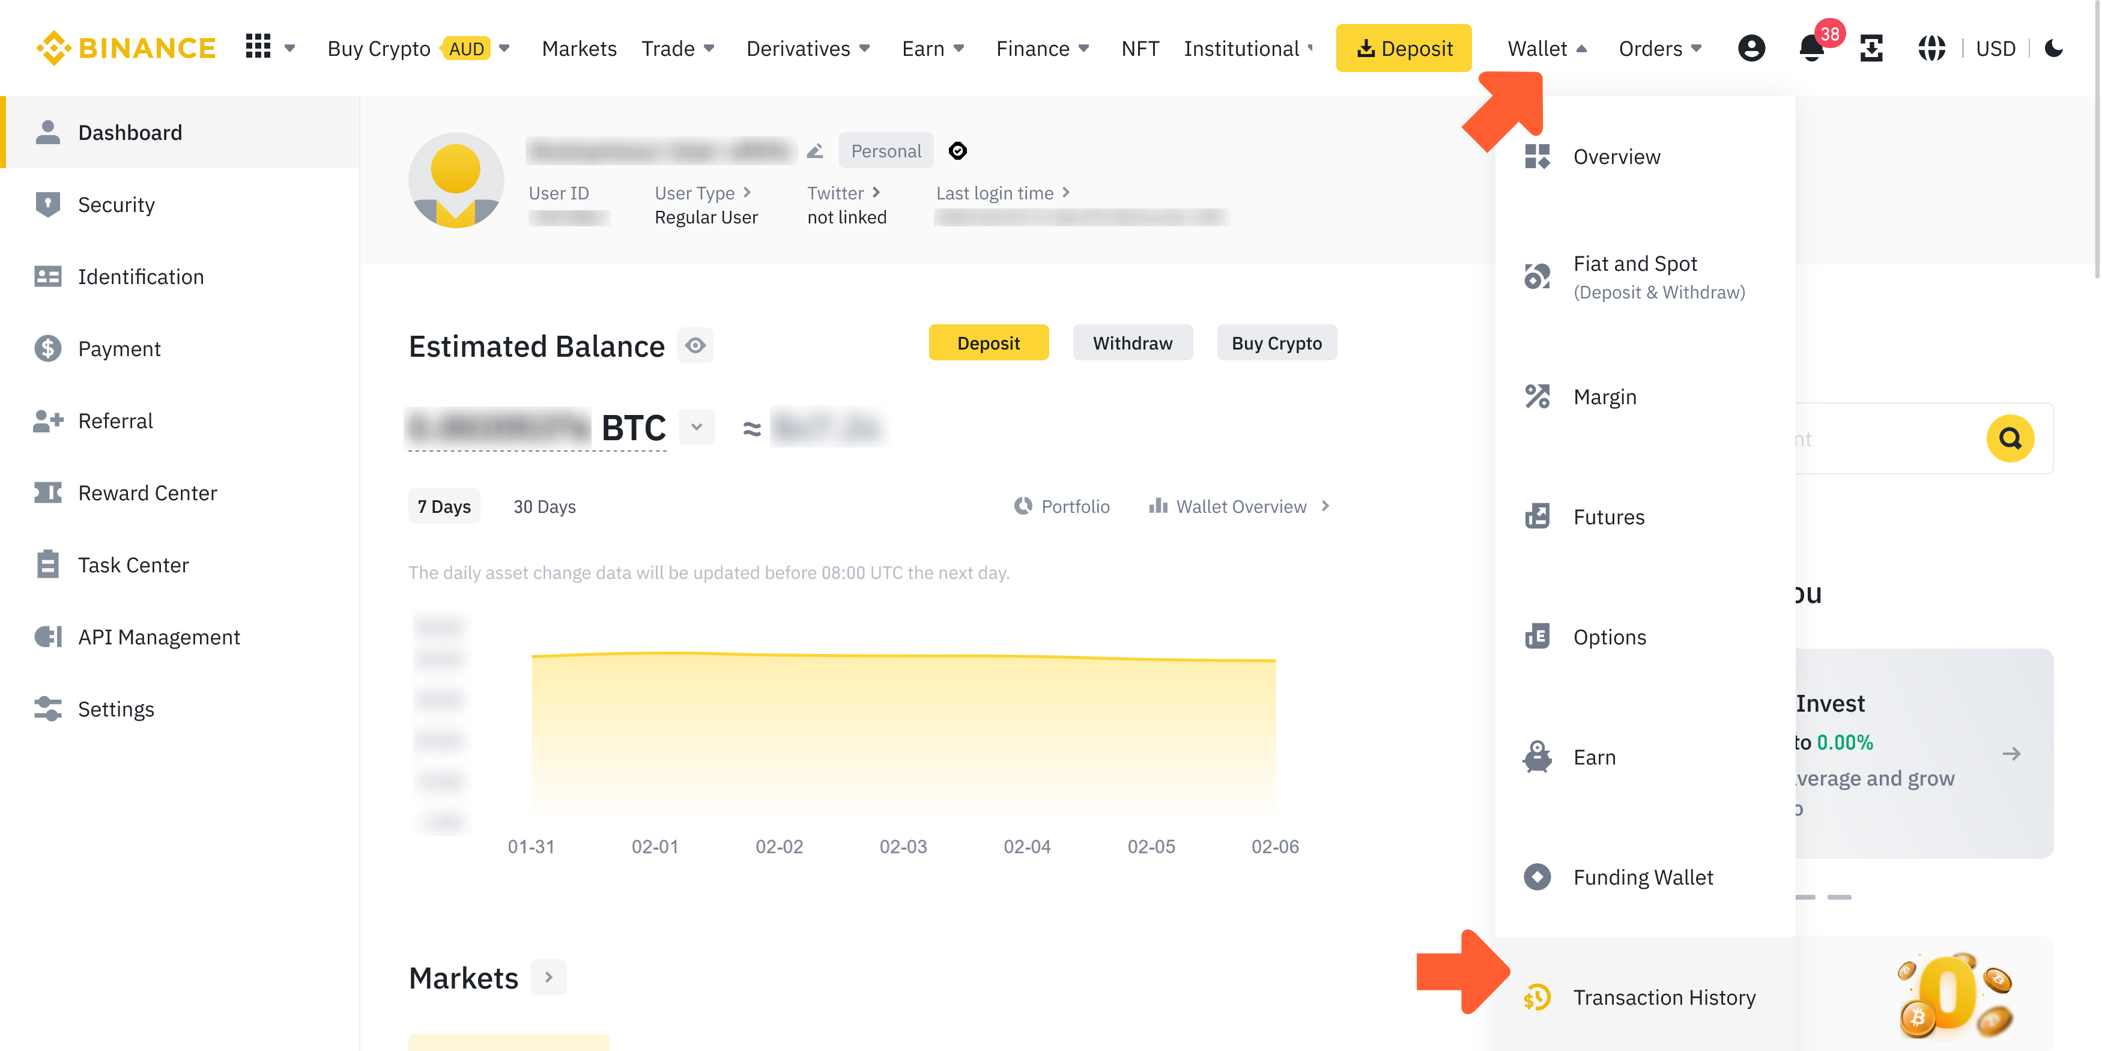The height and width of the screenshot is (1051, 2102).
Task: Open the notifications bell icon
Action: [1811, 49]
